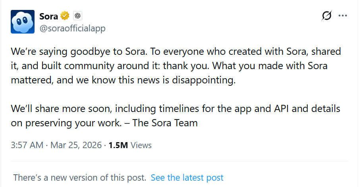Click the 3:57 AM post time
This screenshot has width=361, height=187.
(x=27, y=145)
